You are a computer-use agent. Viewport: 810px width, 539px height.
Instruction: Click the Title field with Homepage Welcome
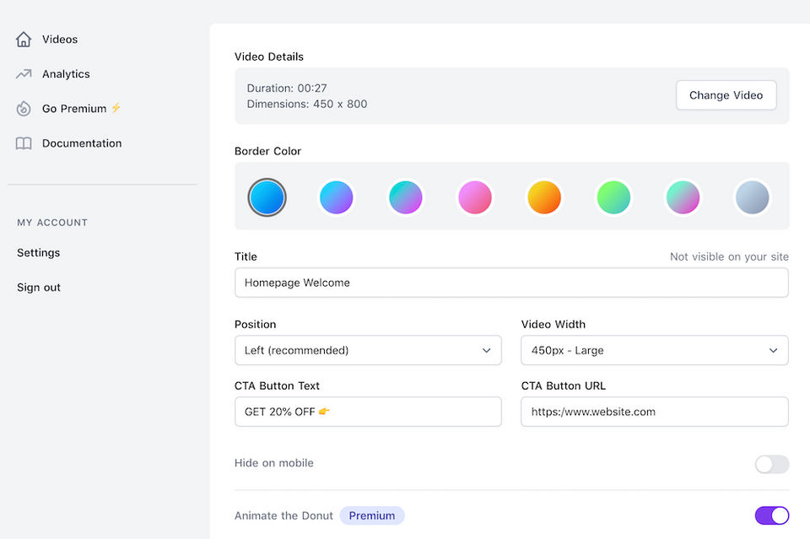tap(511, 283)
